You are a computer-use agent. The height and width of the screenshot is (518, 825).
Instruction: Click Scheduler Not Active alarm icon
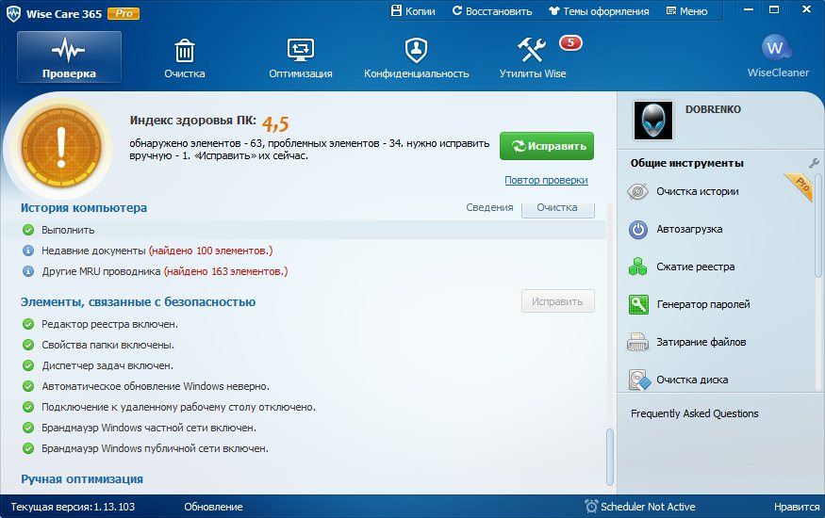point(591,506)
